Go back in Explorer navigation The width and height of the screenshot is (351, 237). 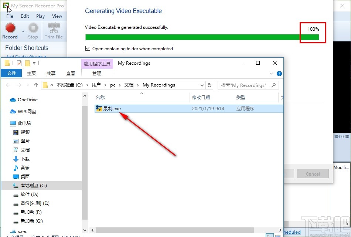pos(8,85)
